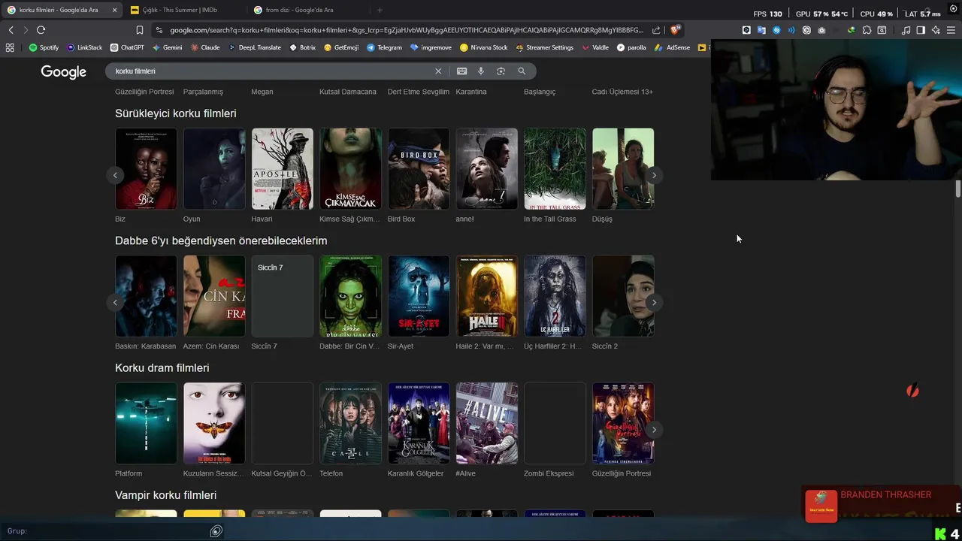Open the Gemini bookmark

point(167,47)
